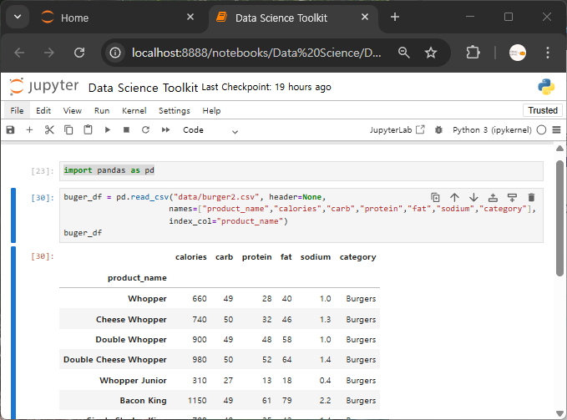The image size is (567, 420).
Task: Insert a new cell below with plus icon
Action: click(x=30, y=129)
